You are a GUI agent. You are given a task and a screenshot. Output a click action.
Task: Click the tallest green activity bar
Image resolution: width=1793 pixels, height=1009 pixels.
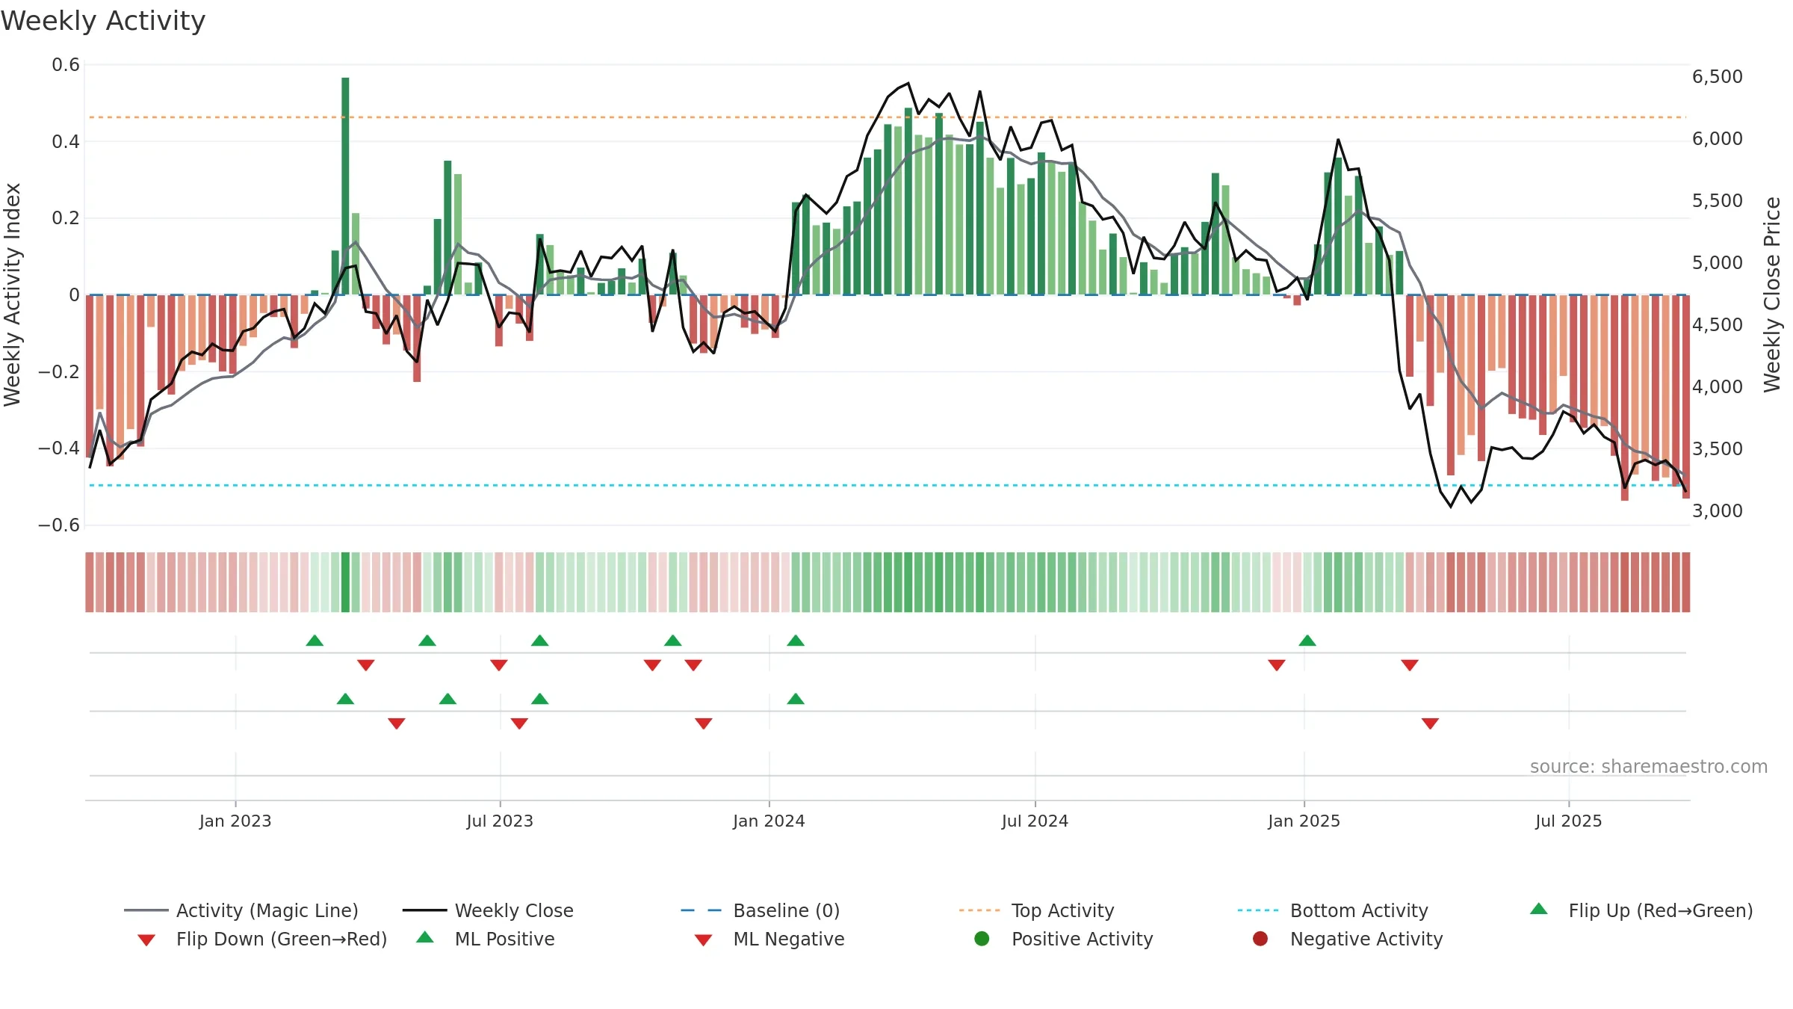click(x=345, y=186)
